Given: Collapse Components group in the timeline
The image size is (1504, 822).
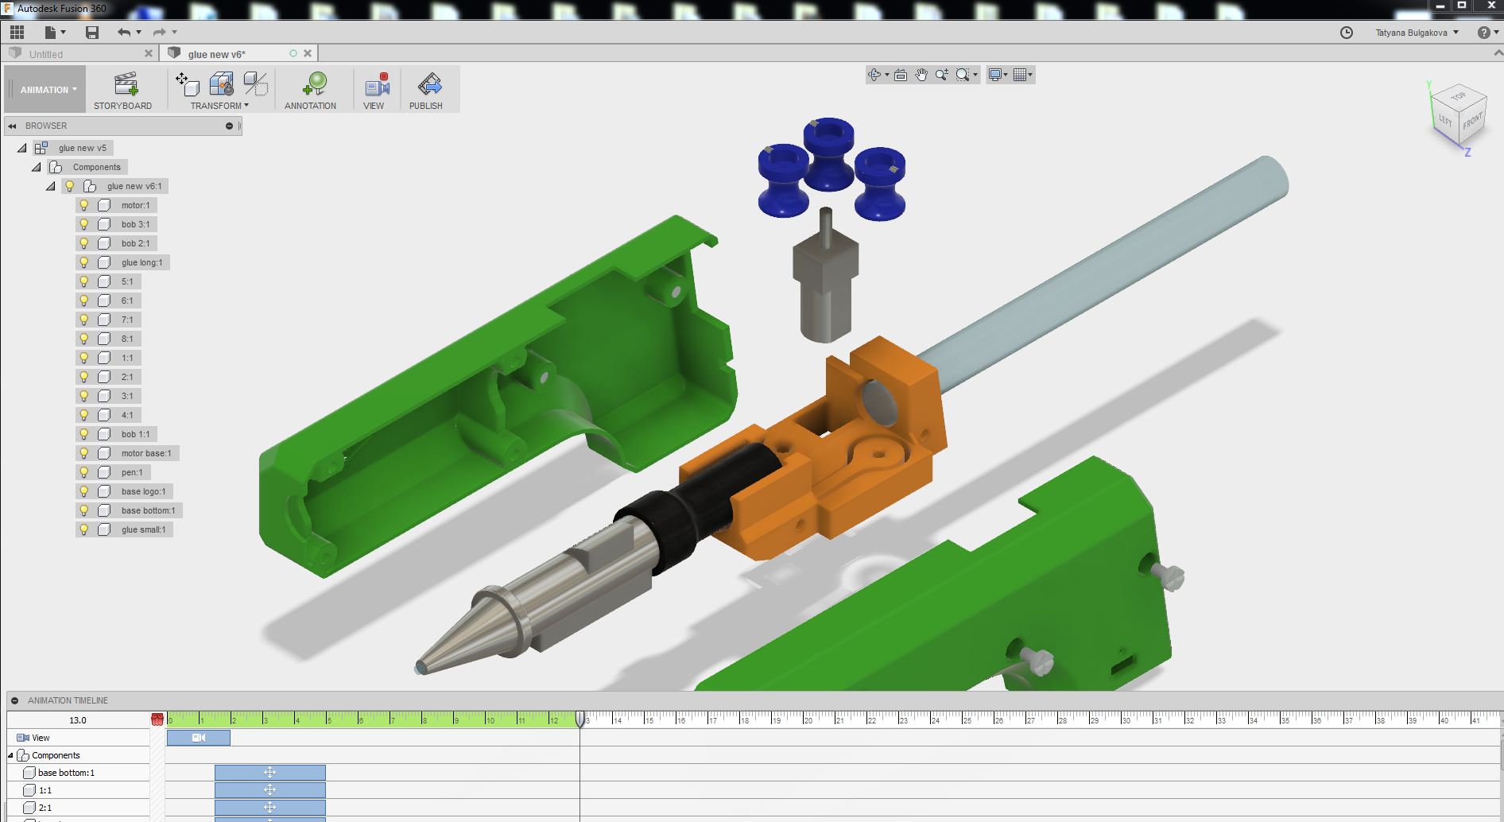Looking at the screenshot, I should pyautogui.click(x=10, y=755).
